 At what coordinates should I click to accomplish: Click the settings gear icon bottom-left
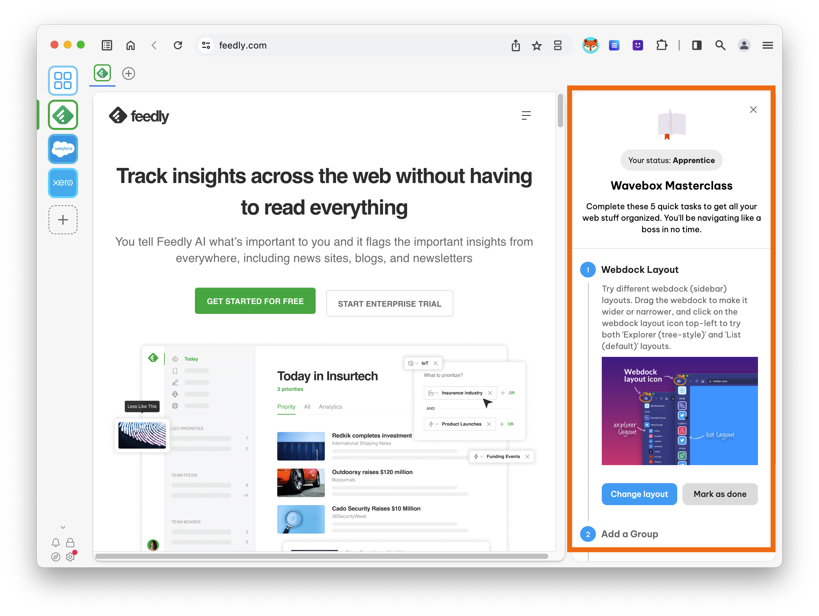(x=70, y=556)
